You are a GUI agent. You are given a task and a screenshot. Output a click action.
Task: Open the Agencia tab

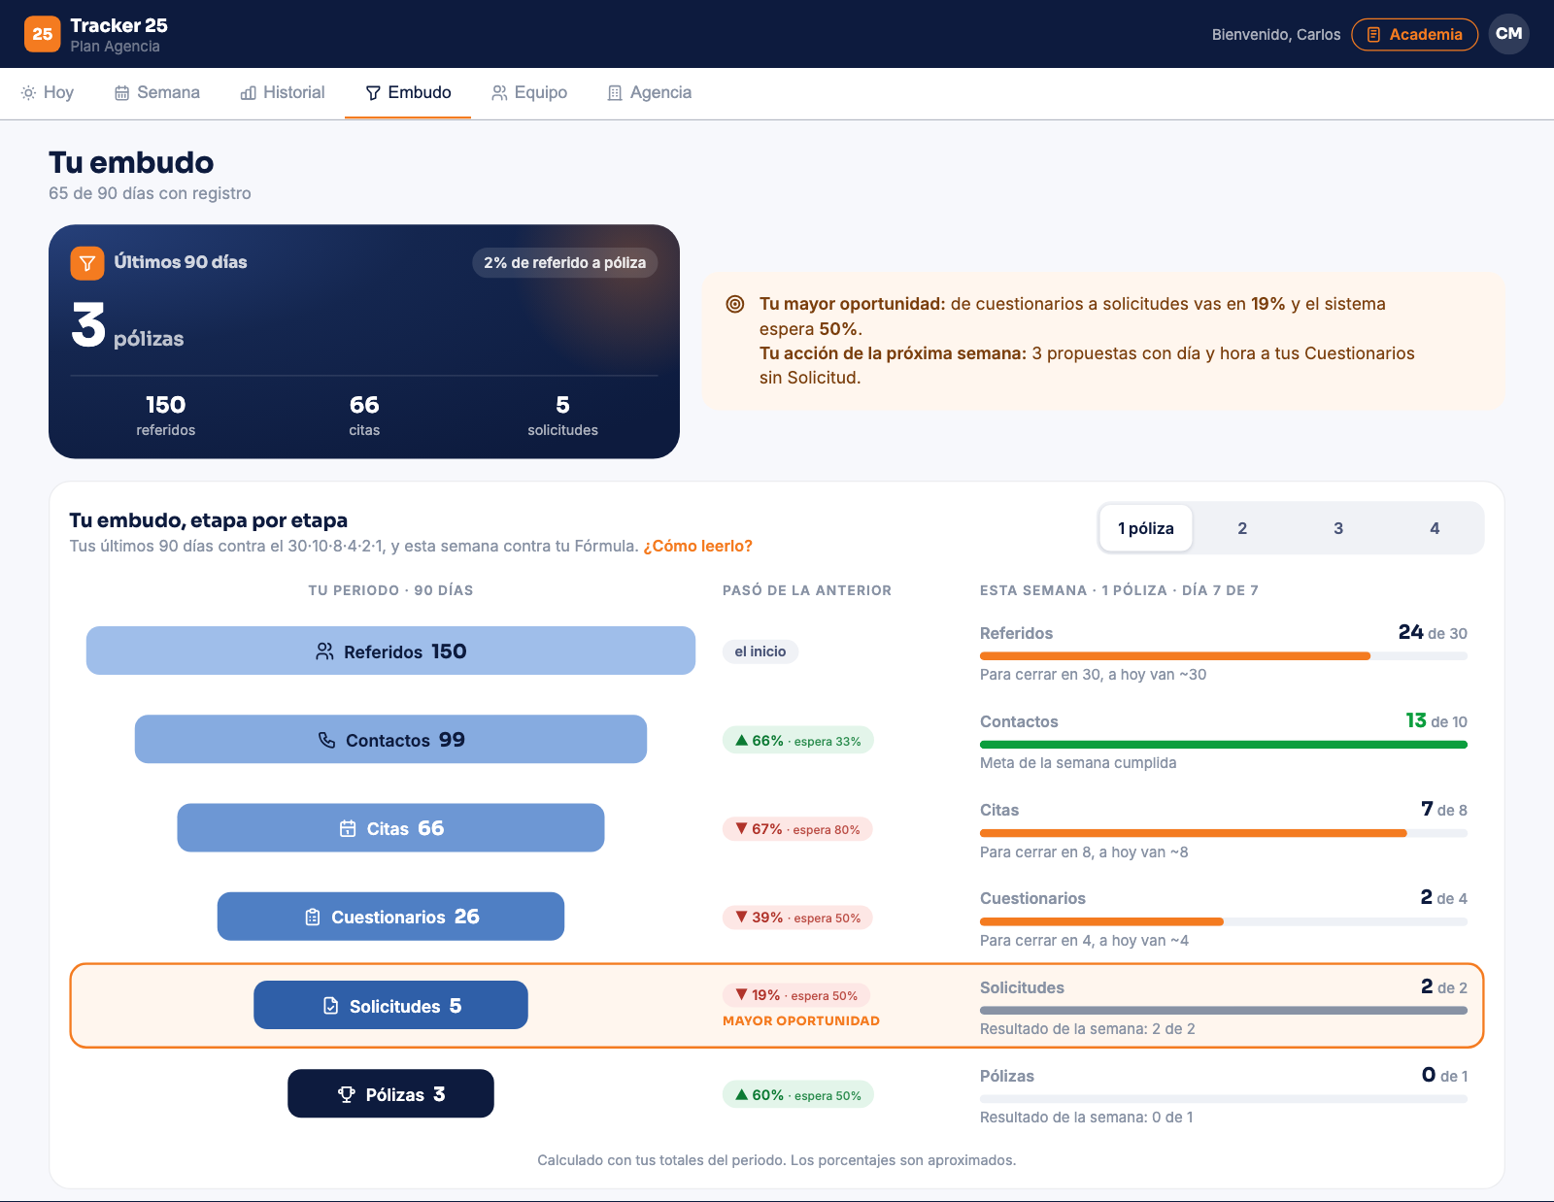(650, 92)
